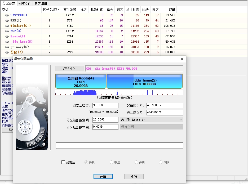248x184 pixels.
Task: Click the _dde_home(5) EXT4 30.00GB partition block
Action: (x=145, y=81)
